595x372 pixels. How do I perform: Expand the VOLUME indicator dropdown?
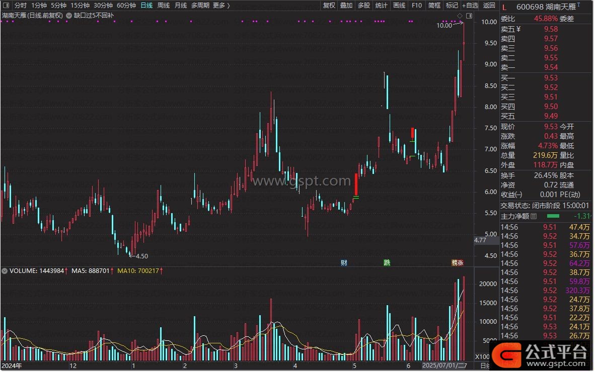coord(5,271)
